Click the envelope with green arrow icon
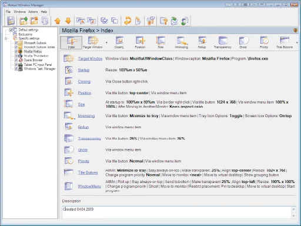This screenshot has height=226, width=301. [x=174, y=21]
